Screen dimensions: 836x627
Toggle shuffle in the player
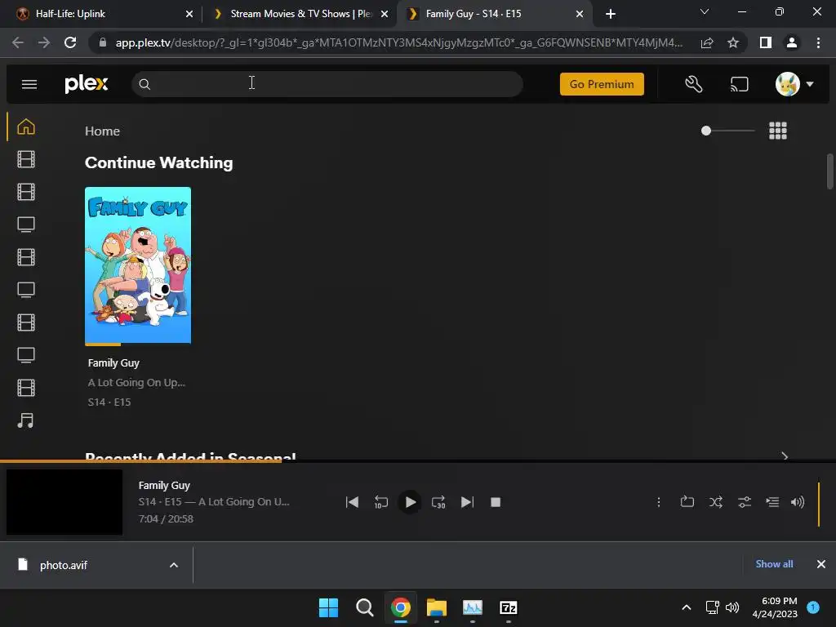(x=716, y=502)
